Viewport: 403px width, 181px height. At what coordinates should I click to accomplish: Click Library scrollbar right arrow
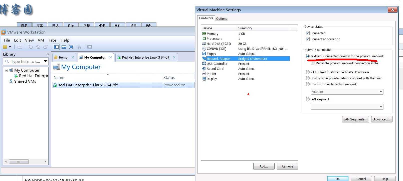coord(45,162)
